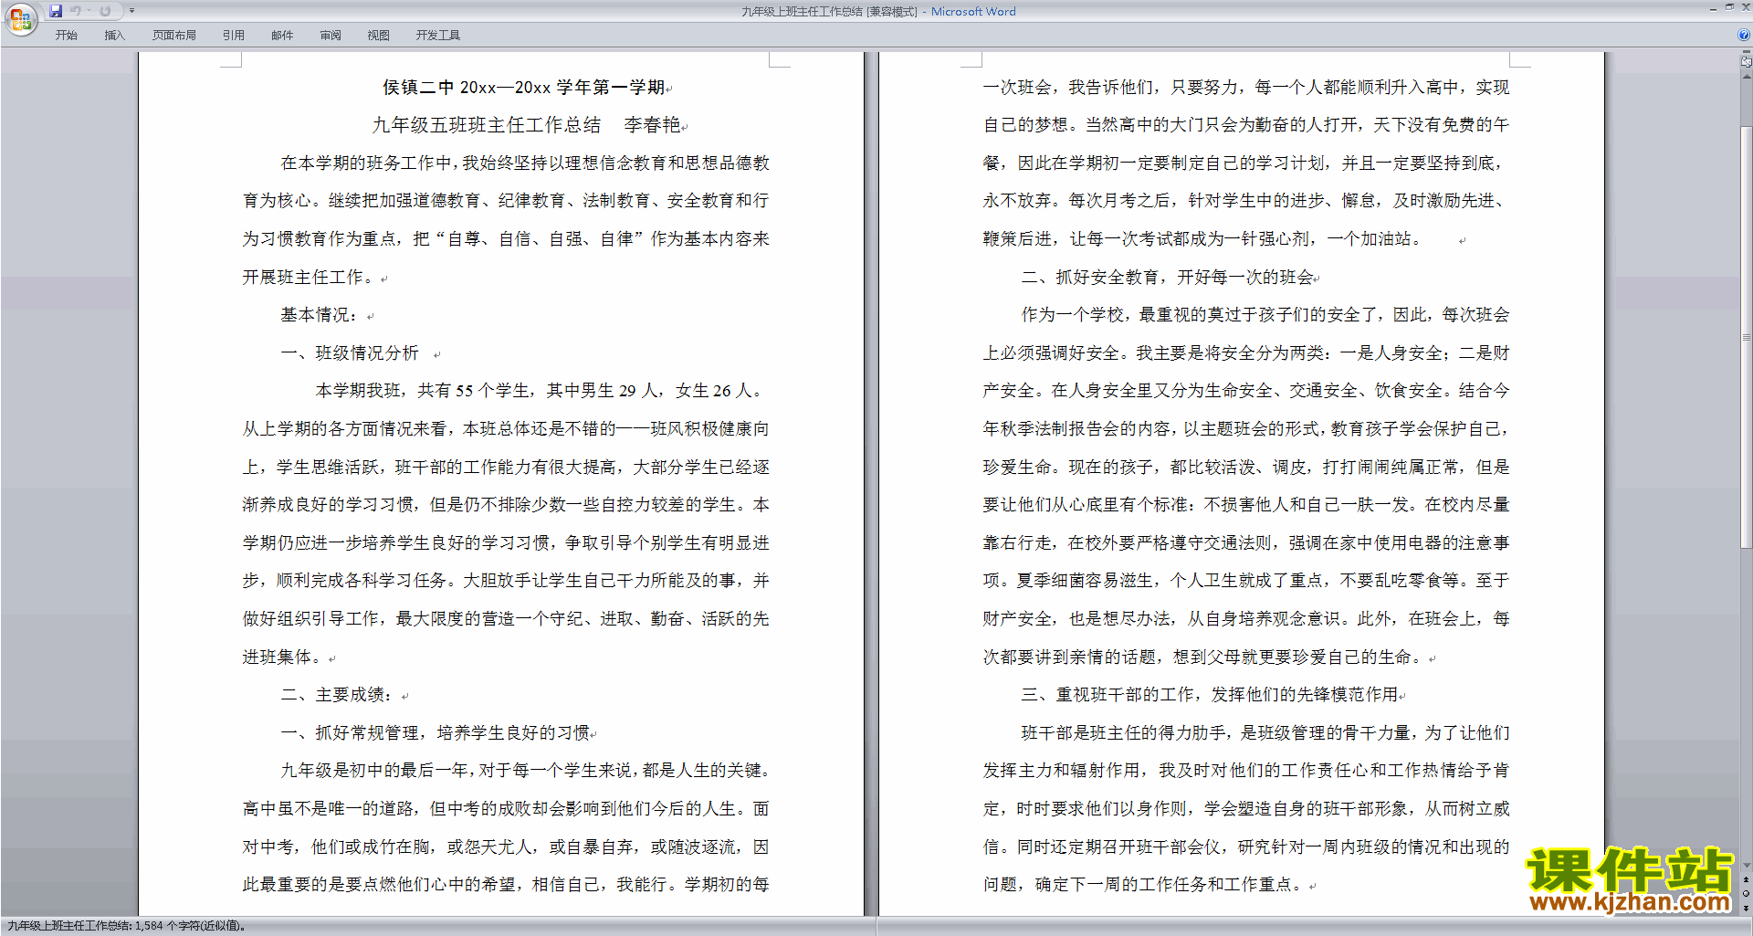Customize the Quick Access Toolbar
The image size is (1753, 936).
coord(131,11)
